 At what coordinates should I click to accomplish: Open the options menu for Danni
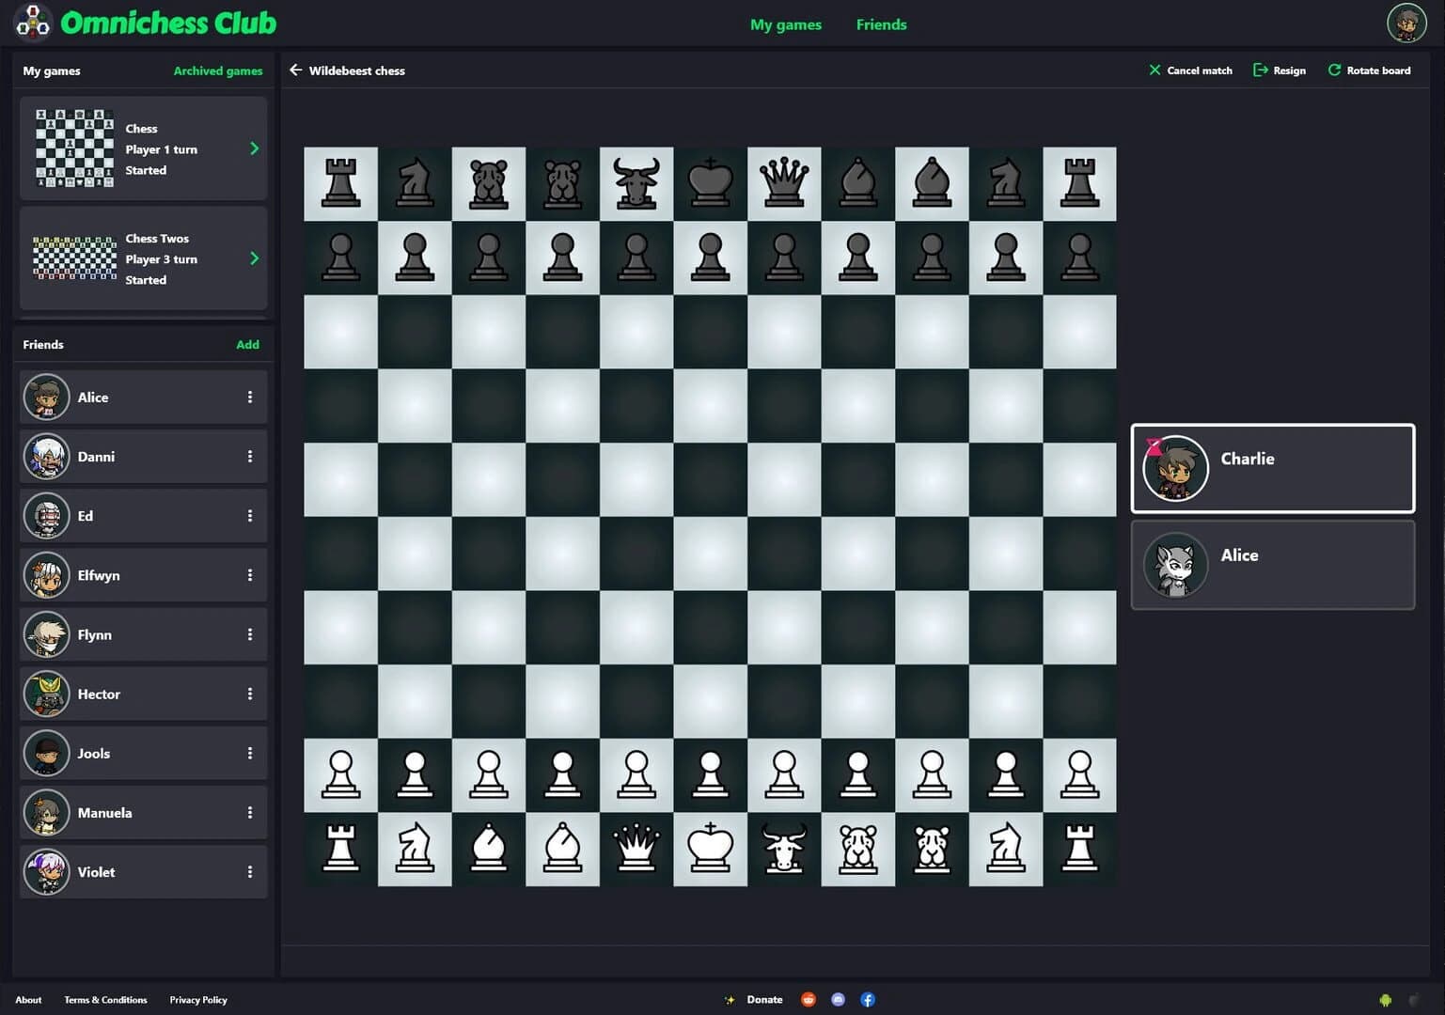(250, 456)
